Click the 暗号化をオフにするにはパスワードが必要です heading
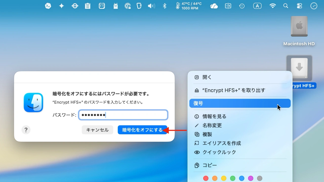The height and width of the screenshot is (182, 324). pyautogui.click(x=101, y=94)
